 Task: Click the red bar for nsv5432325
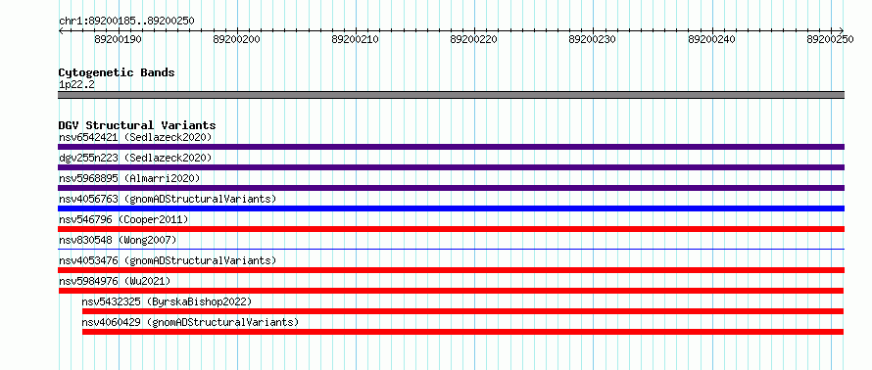462,311
